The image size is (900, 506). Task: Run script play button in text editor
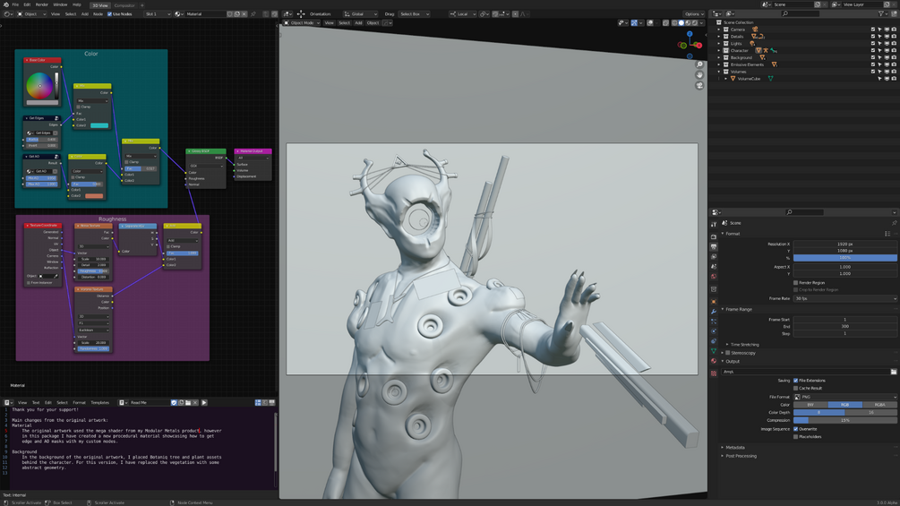(204, 402)
